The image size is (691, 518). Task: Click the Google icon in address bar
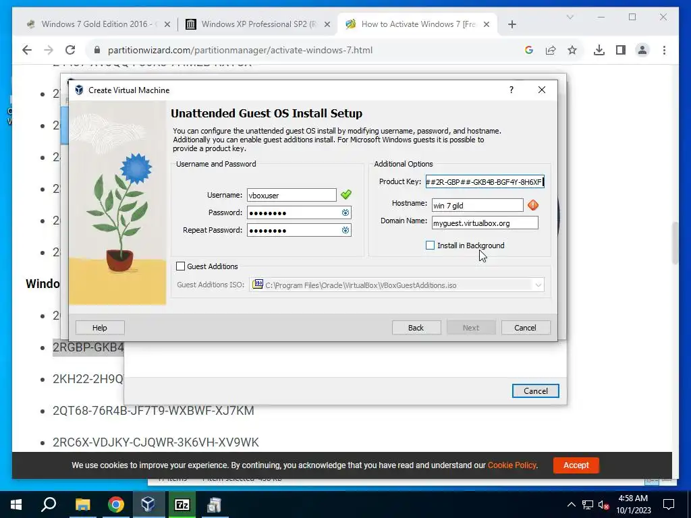[529, 50]
